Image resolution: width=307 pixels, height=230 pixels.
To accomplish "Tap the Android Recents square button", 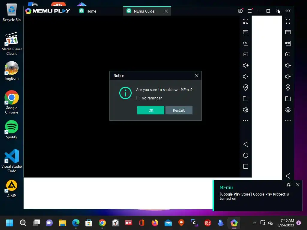I will pyautogui.click(x=246, y=167).
